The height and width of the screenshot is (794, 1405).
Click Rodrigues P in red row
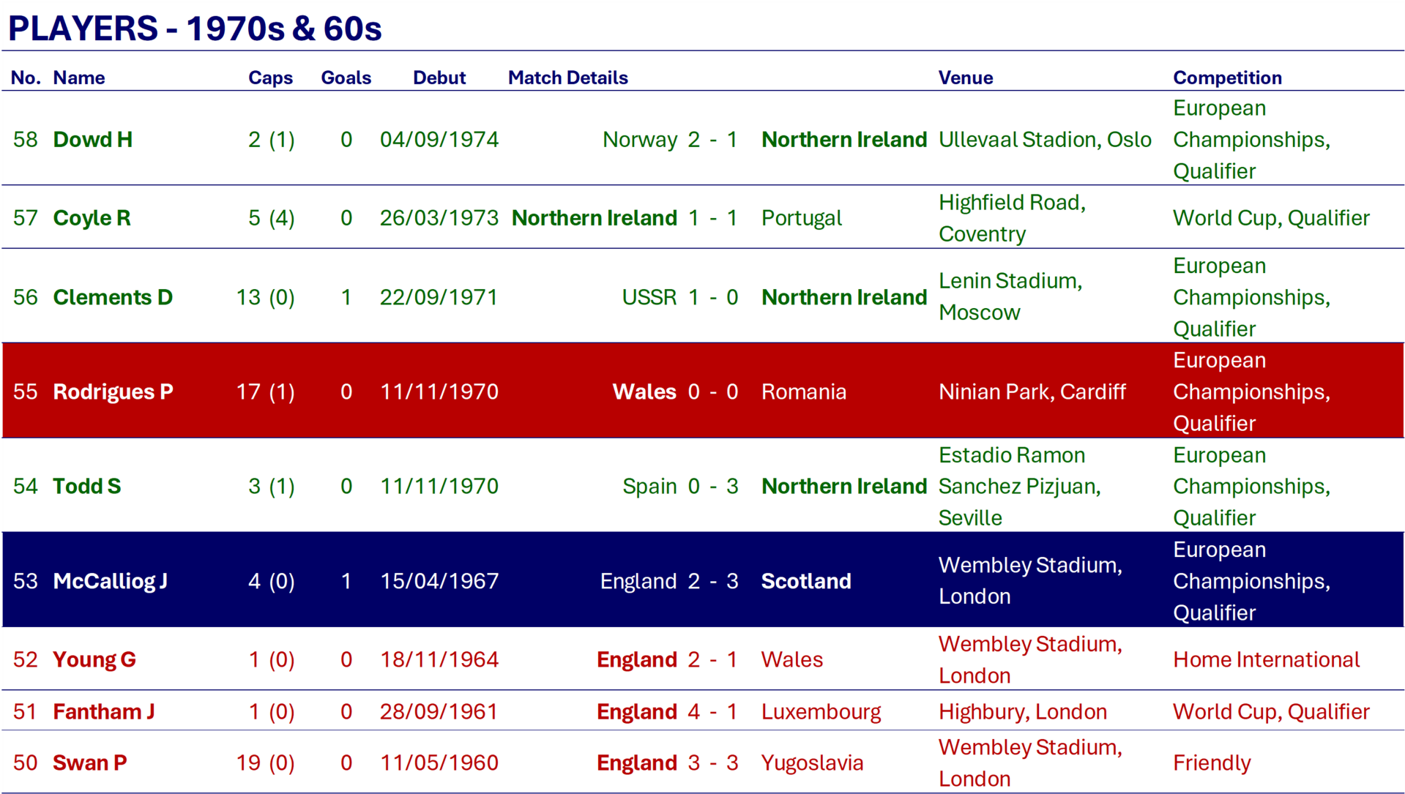[x=113, y=392]
